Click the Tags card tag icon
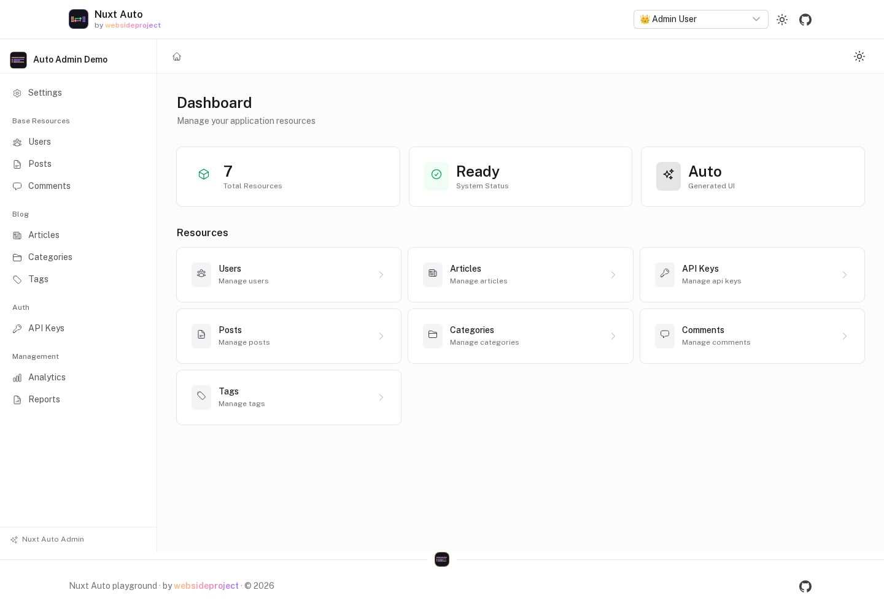Image resolution: width=884 pixels, height=606 pixels. (x=201, y=396)
